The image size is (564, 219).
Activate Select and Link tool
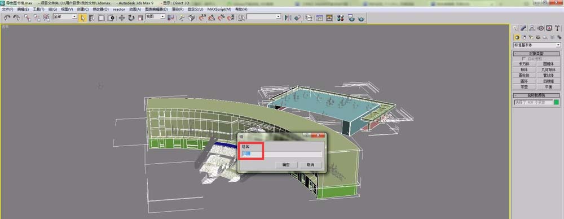[28, 17]
